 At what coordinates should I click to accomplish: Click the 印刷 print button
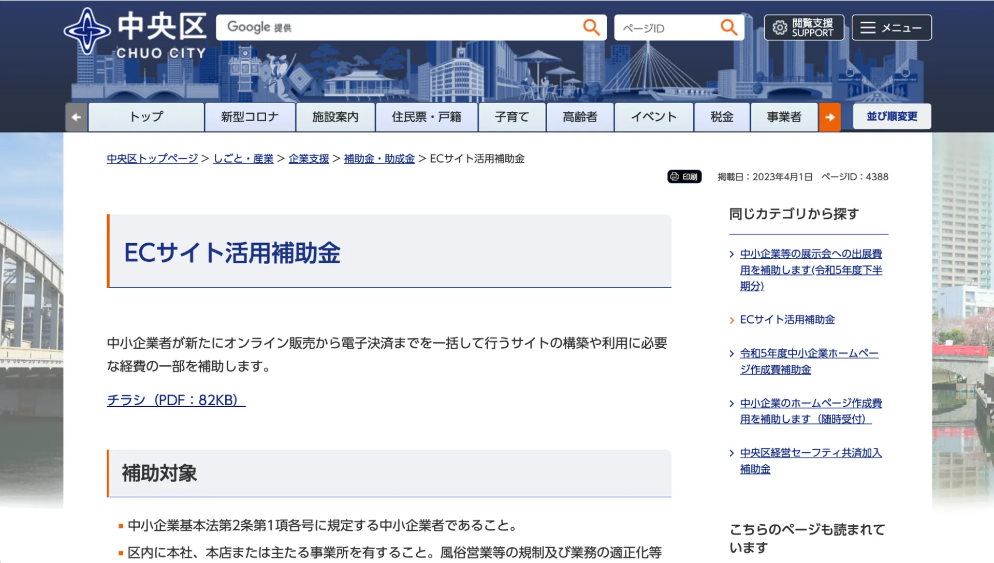tap(684, 176)
